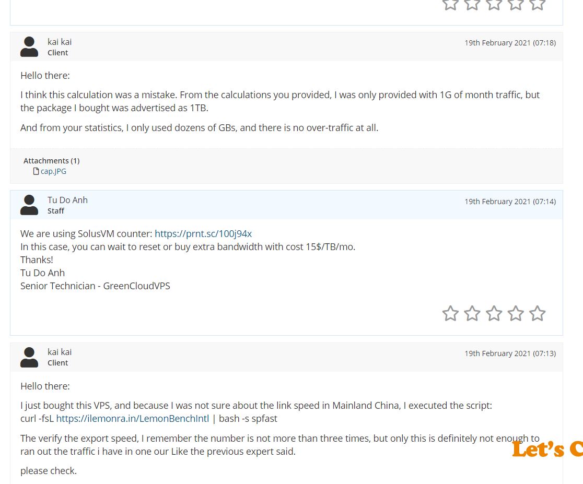Click Tu Do Anh's staff avatar icon
This screenshot has width=583, height=484.
click(29, 205)
